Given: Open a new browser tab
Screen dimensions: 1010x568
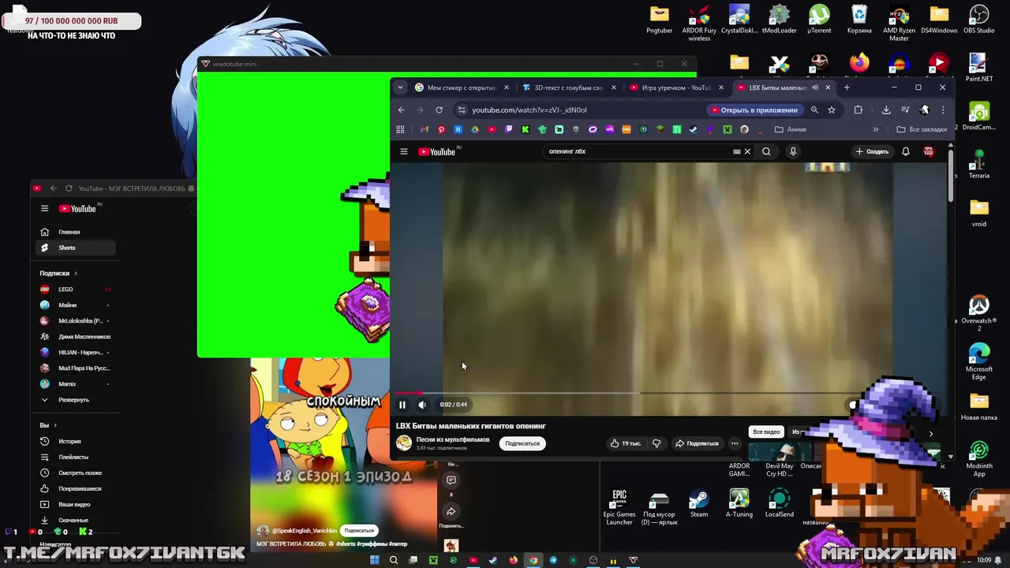Looking at the screenshot, I should point(847,88).
